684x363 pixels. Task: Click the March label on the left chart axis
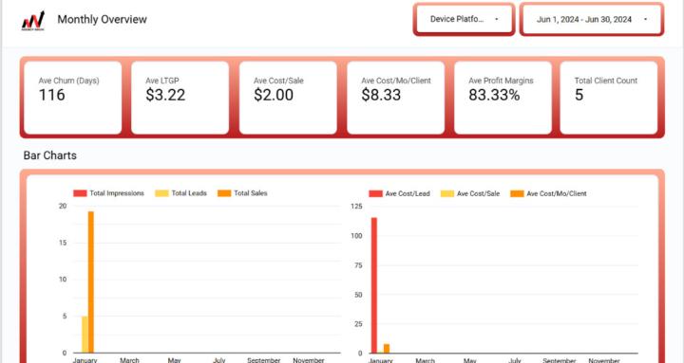click(x=129, y=360)
